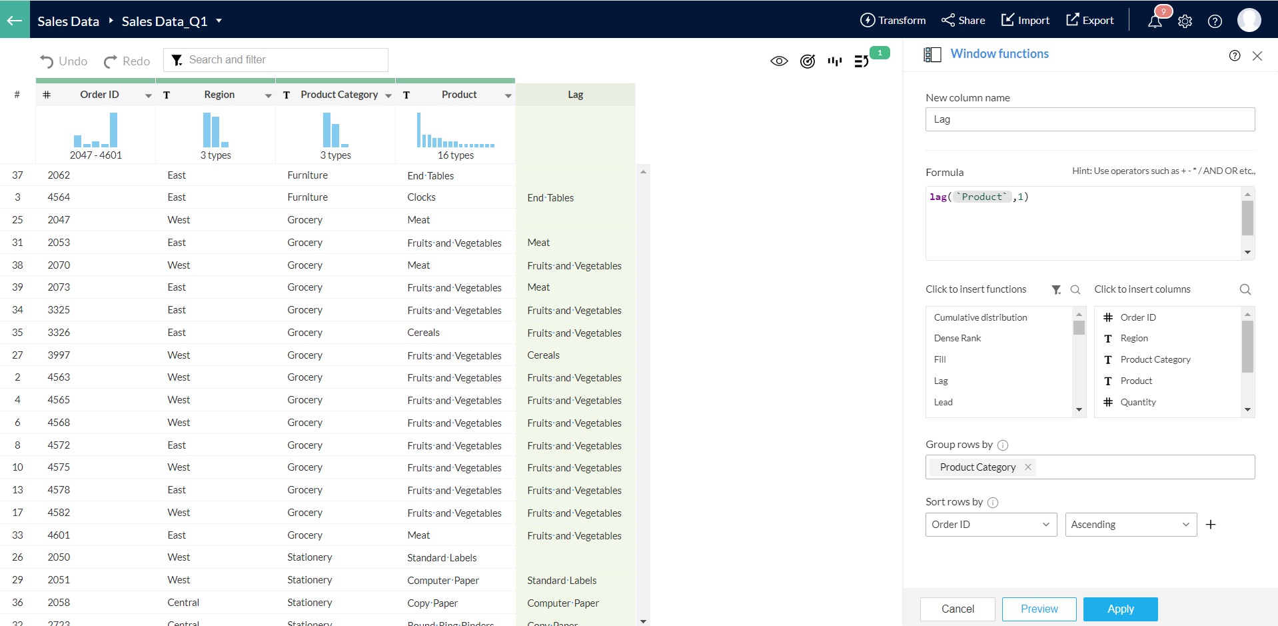
Task: Open the ruleset steps icon
Action: (862, 61)
